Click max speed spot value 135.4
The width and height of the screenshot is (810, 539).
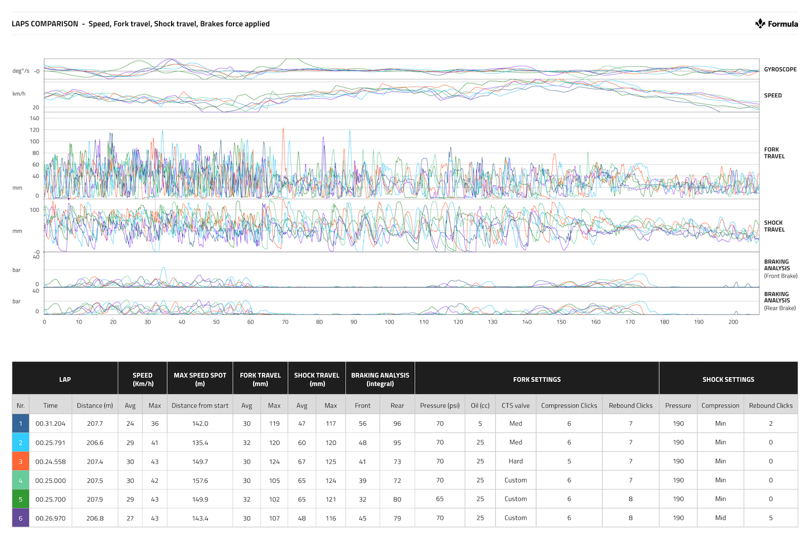point(200,442)
